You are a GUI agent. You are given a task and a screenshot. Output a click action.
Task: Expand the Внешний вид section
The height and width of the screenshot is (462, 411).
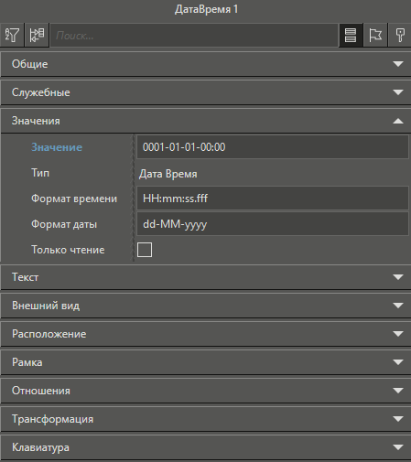click(206, 306)
